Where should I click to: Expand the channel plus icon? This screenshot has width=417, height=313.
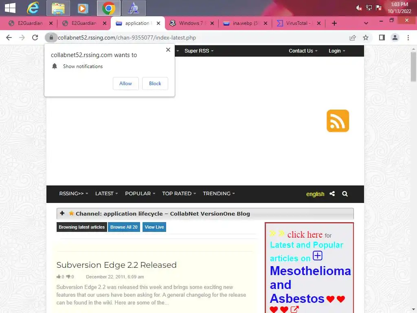point(62,213)
